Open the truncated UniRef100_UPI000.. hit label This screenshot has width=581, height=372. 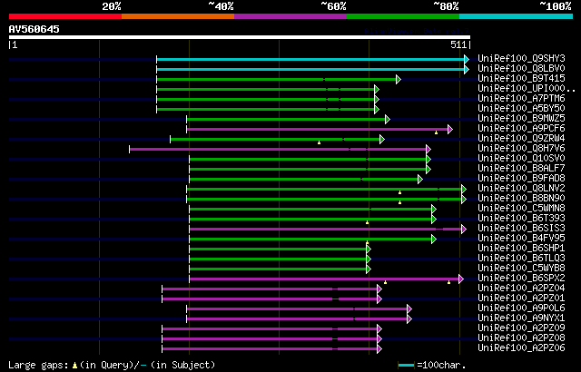click(527, 89)
